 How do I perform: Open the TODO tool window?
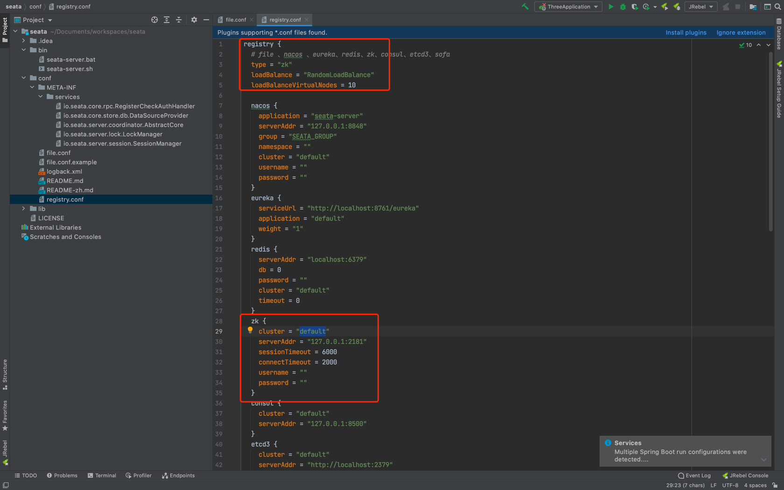click(x=26, y=476)
